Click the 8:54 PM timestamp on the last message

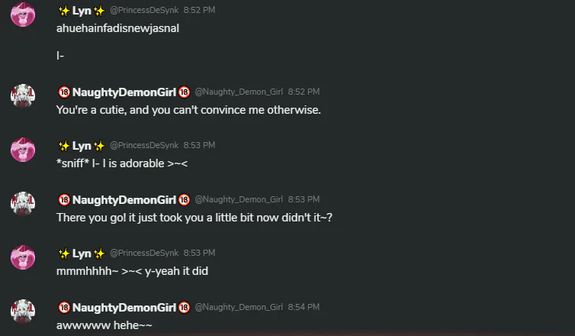pyautogui.click(x=304, y=307)
